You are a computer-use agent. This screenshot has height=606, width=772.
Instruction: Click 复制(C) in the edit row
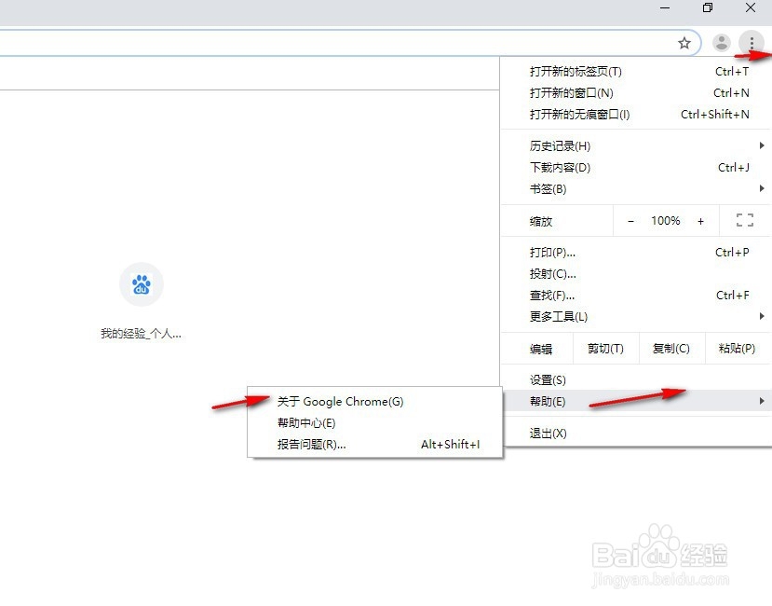click(671, 349)
